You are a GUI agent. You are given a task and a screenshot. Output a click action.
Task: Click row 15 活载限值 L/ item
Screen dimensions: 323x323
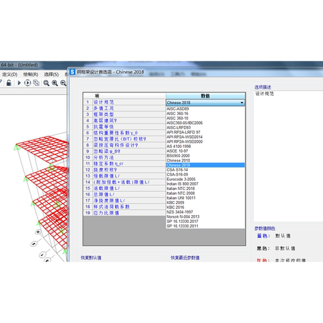coord(129,189)
